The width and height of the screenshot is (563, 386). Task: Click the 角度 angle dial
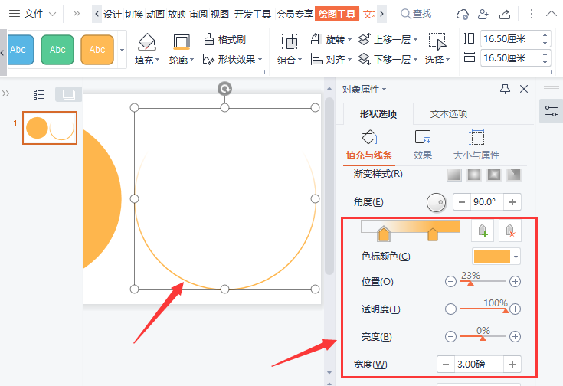[437, 202]
